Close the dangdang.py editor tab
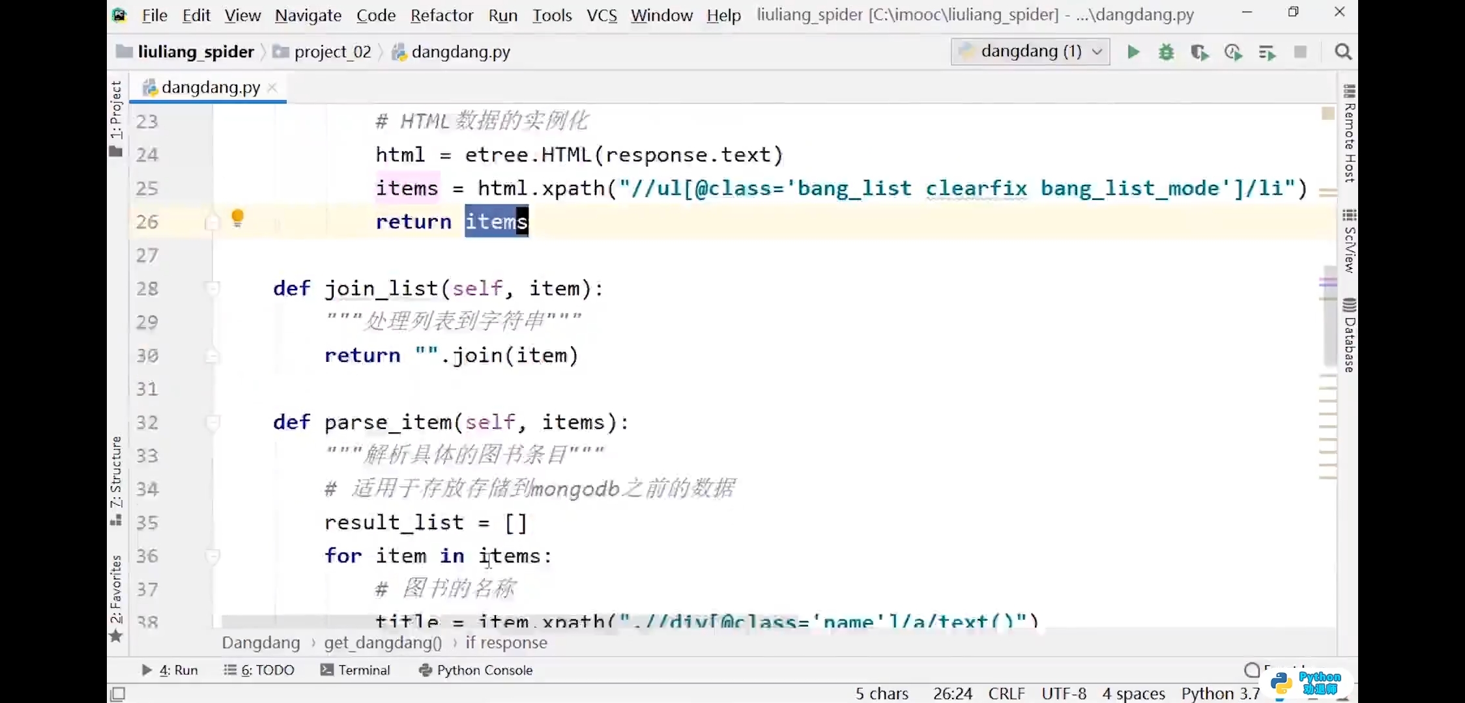1465x703 pixels. (x=272, y=87)
